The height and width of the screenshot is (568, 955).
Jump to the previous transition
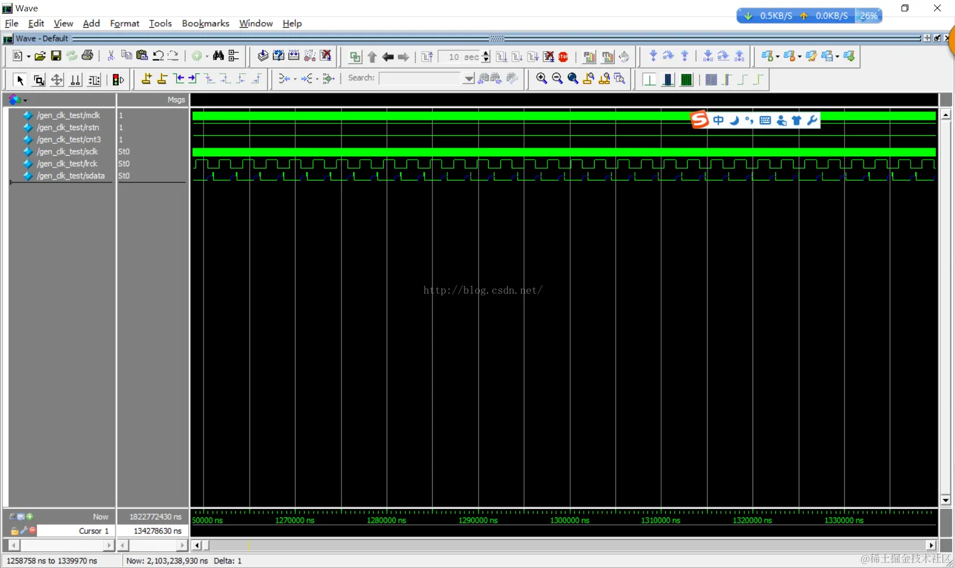click(x=178, y=79)
